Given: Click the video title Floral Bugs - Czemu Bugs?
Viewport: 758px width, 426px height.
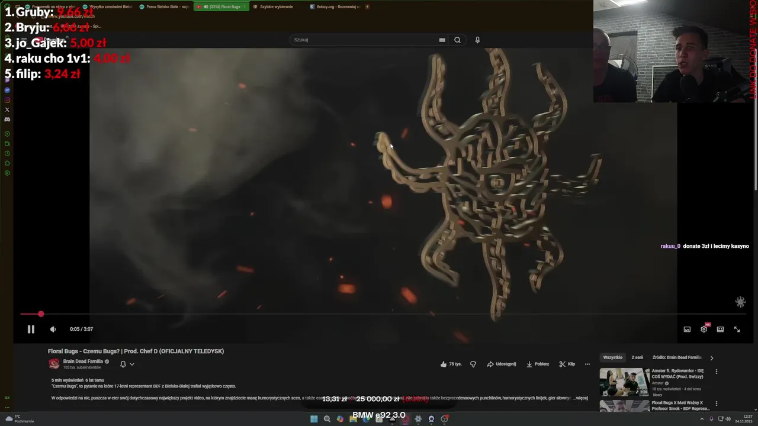Looking at the screenshot, I should 136,351.
